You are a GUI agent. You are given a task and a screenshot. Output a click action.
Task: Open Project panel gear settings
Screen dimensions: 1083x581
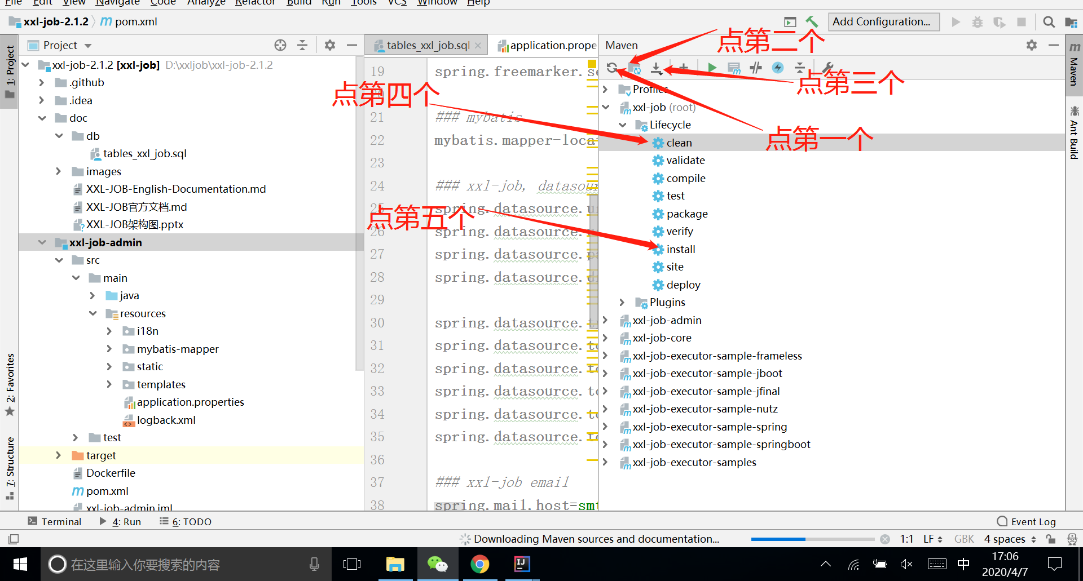click(x=330, y=45)
